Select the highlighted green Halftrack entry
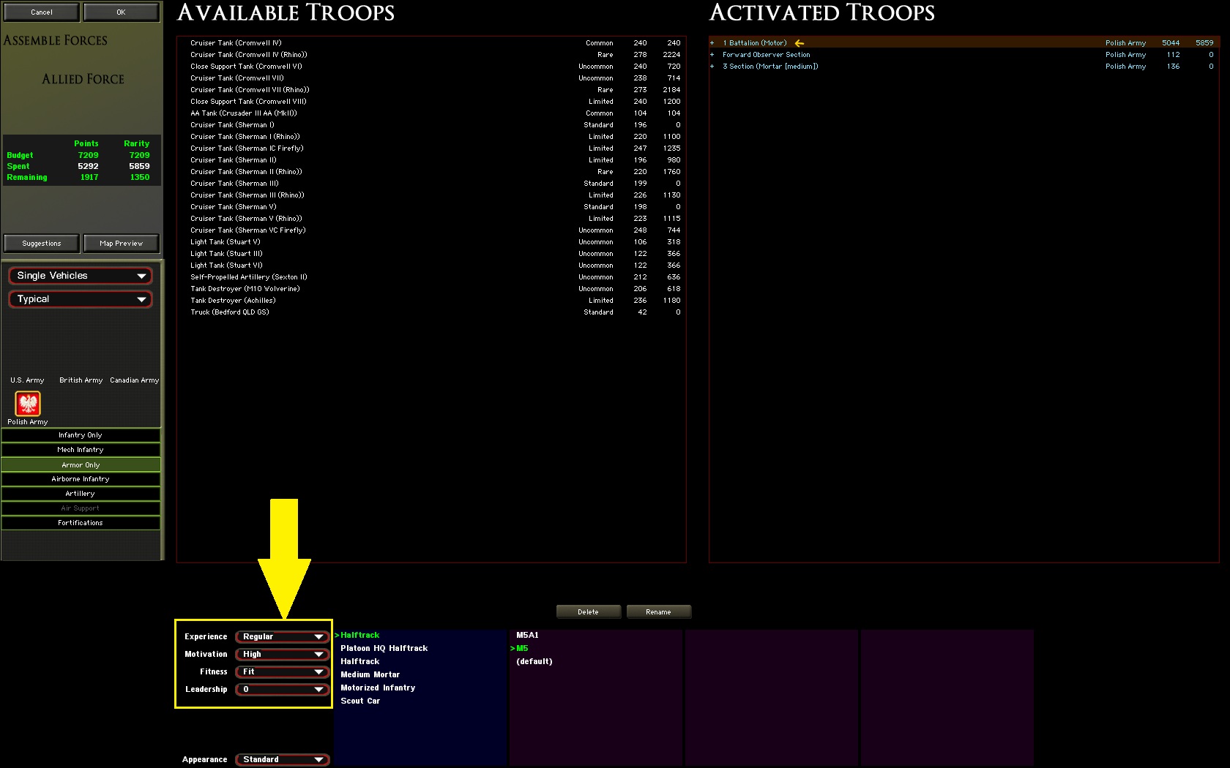Image resolution: width=1230 pixels, height=768 pixels. click(x=359, y=635)
